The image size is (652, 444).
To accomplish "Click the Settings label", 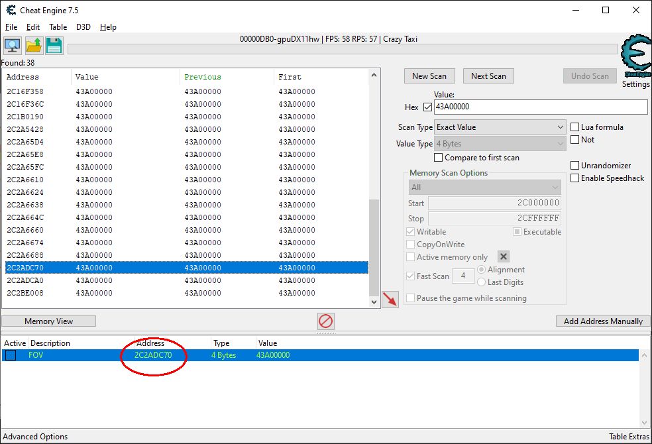I will (636, 84).
